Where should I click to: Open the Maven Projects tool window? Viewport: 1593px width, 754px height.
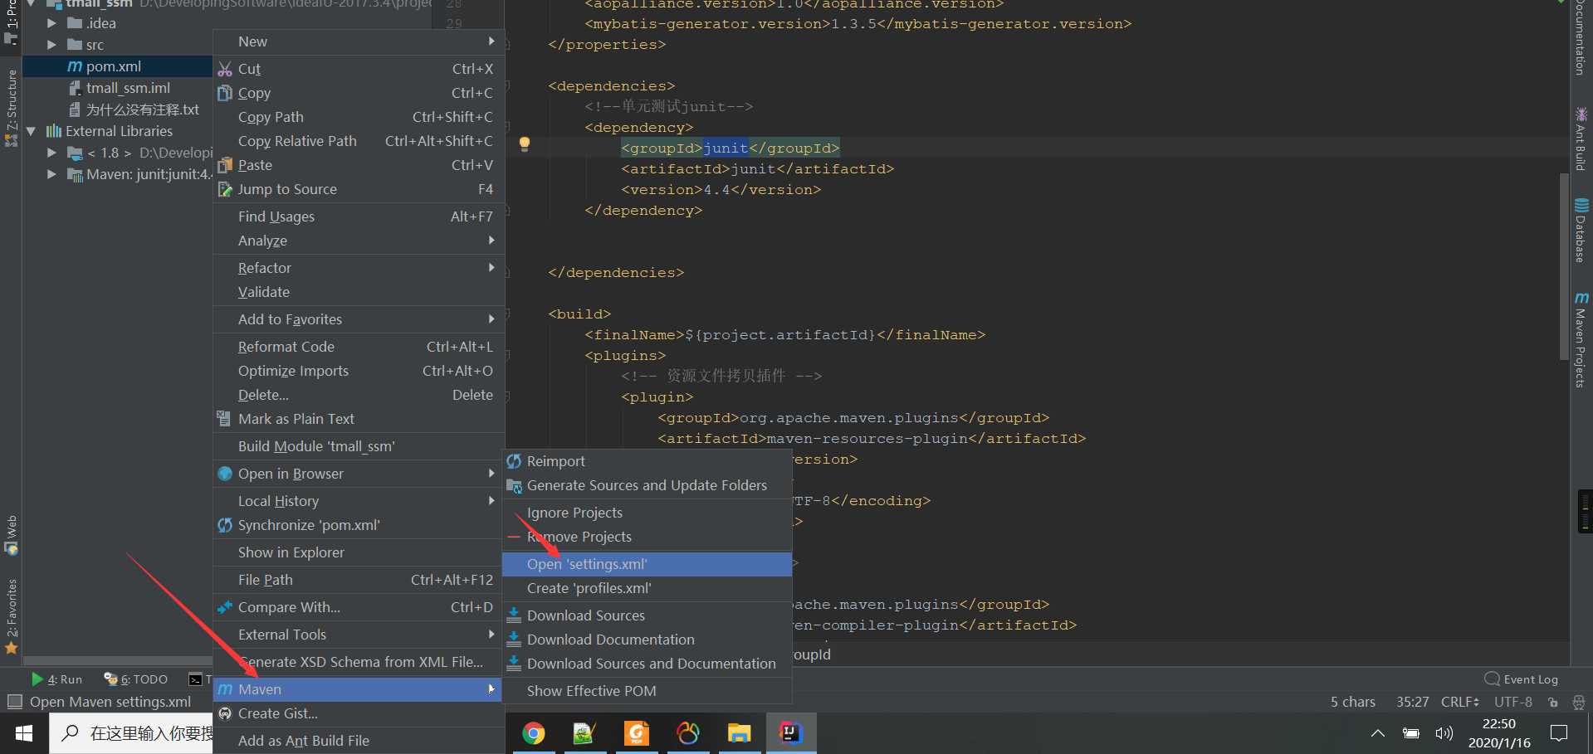tap(1581, 339)
